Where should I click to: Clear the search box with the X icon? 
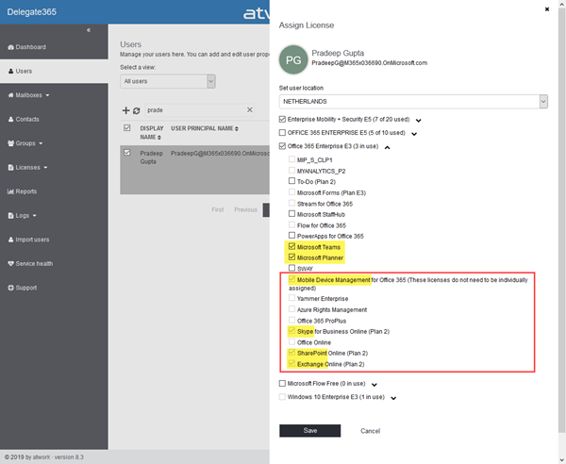(x=249, y=109)
